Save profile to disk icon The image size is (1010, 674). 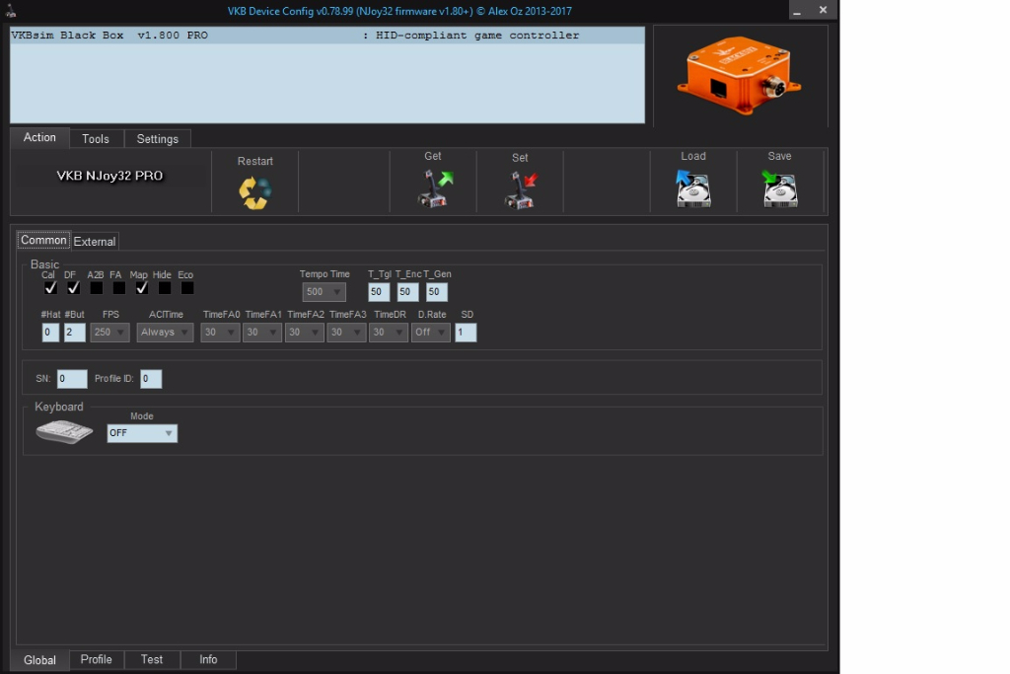coord(779,188)
